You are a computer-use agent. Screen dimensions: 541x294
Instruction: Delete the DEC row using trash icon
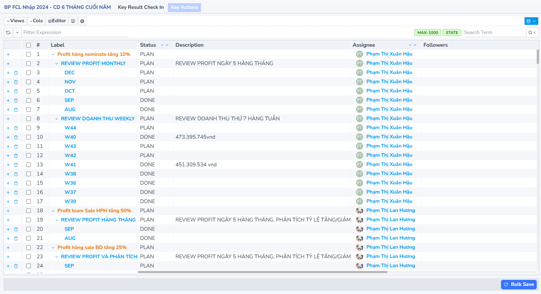pyautogui.click(x=16, y=73)
